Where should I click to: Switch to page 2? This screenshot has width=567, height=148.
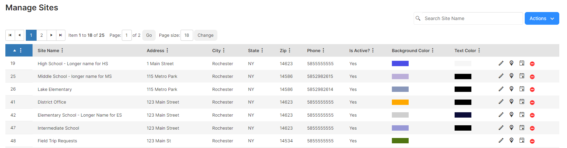[42, 35]
